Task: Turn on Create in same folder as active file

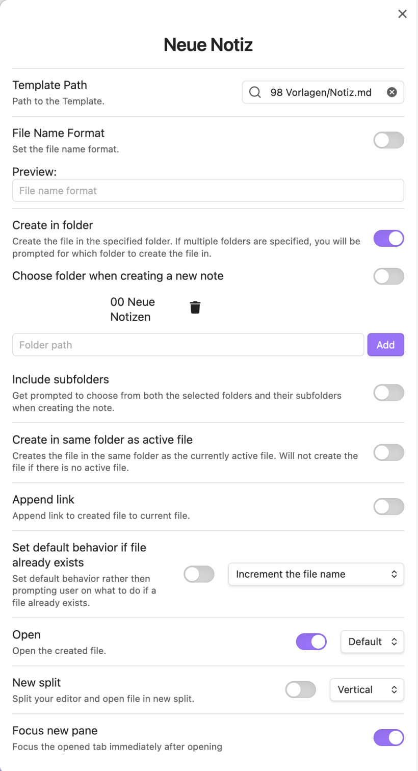Action: click(388, 452)
